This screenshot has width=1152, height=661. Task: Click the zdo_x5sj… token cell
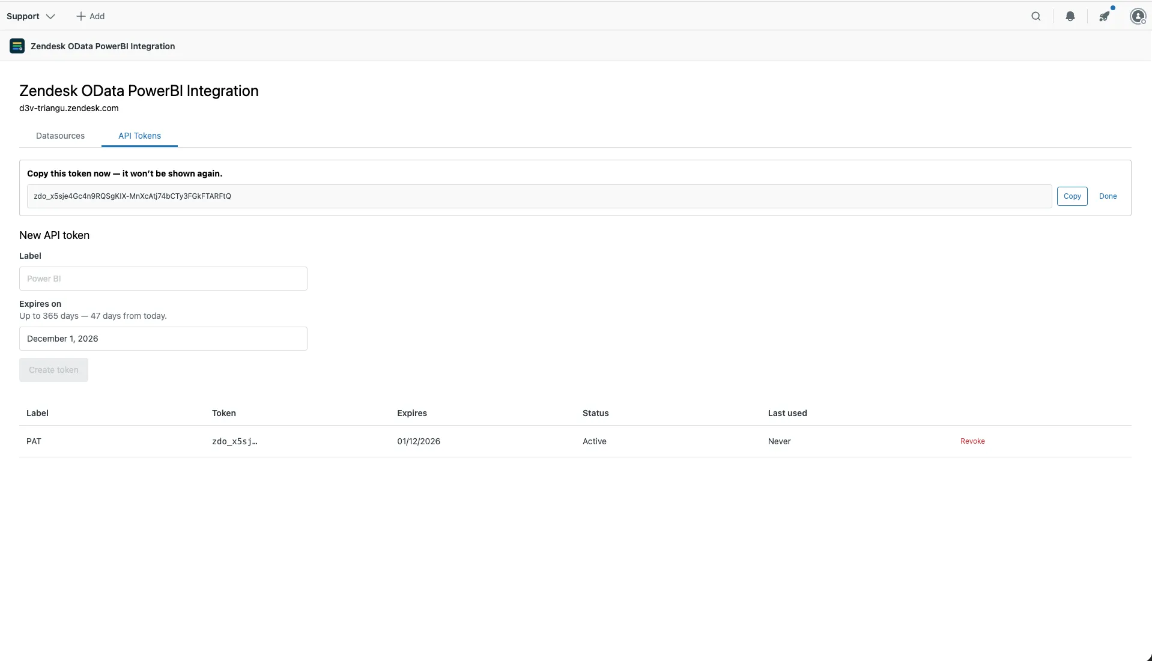[235, 441]
